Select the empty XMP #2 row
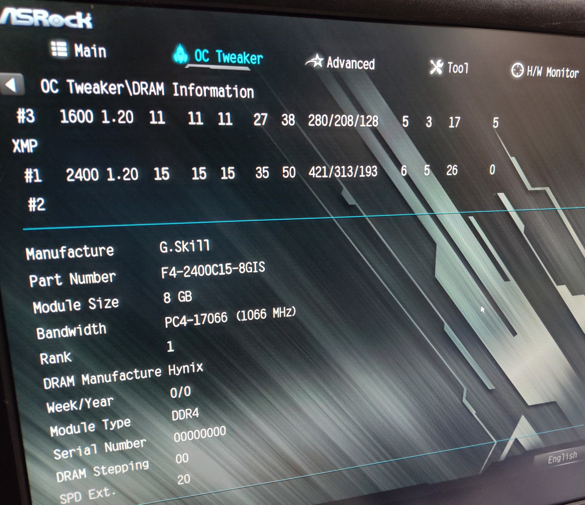 pos(37,204)
